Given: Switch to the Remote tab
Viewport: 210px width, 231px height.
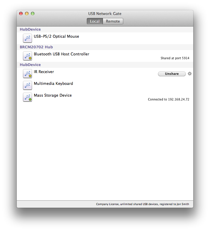Looking at the screenshot, I should (x=113, y=21).
